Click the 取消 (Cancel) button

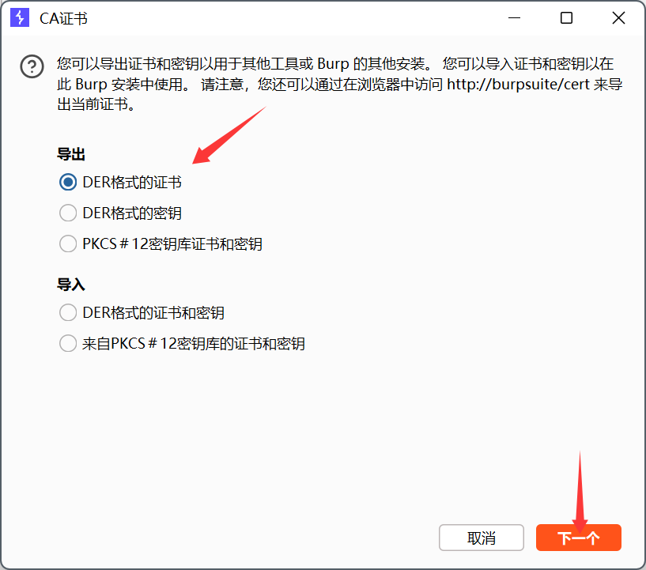(482, 538)
